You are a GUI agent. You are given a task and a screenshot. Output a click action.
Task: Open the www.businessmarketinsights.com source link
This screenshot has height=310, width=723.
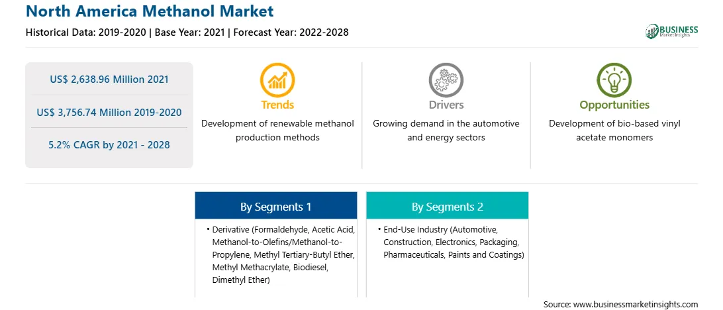[x=637, y=304]
